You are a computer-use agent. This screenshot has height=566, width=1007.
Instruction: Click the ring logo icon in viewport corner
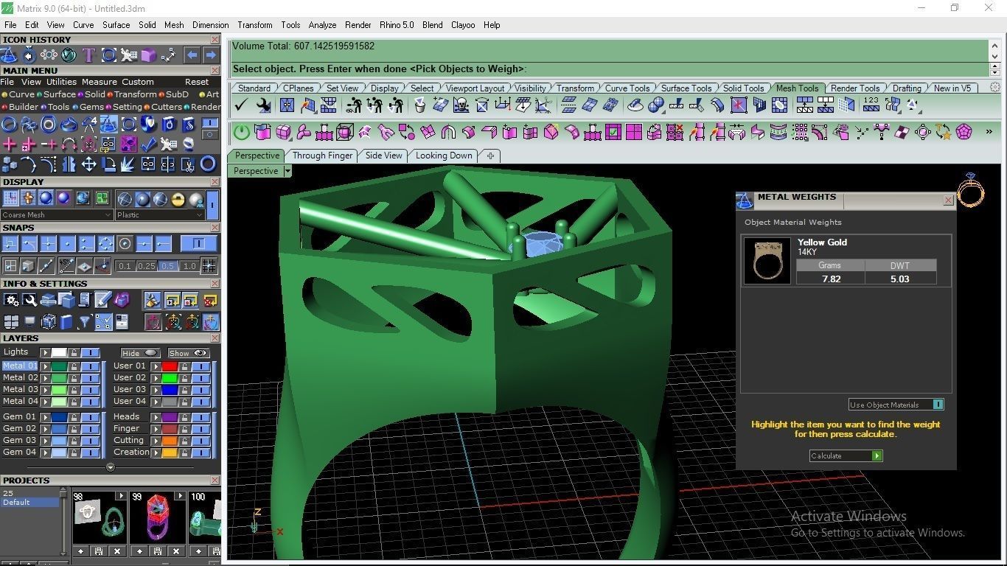(971, 190)
